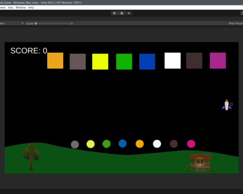Open the aspect ratio dropdown arrow

click(x=22, y=23)
